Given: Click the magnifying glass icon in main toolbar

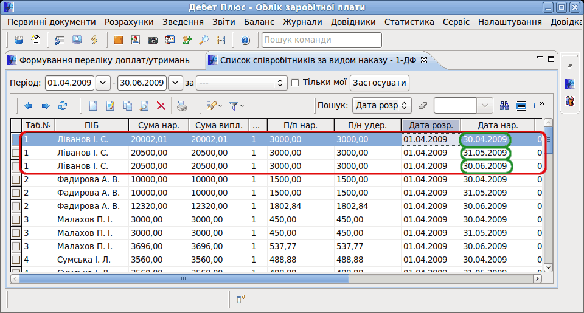Looking at the screenshot, I should pyautogui.click(x=204, y=40).
